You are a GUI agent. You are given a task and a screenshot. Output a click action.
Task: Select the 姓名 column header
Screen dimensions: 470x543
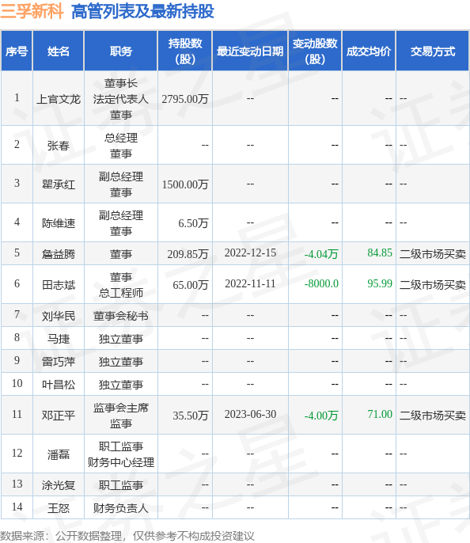59,51
